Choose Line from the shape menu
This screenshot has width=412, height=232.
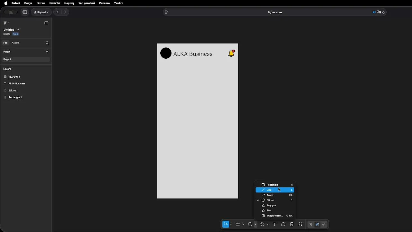click(275, 190)
